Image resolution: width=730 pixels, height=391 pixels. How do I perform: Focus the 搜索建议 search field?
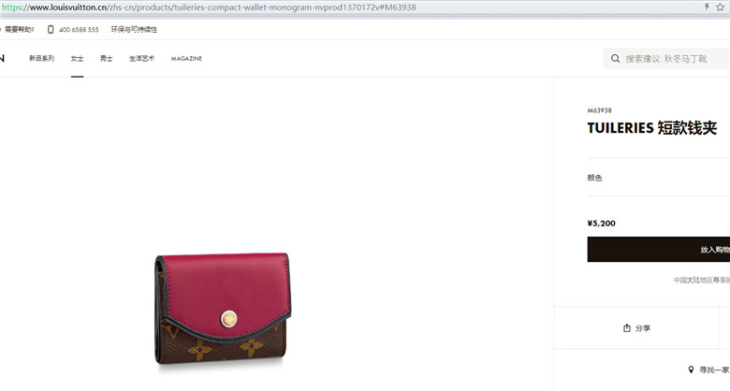(x=666, y=59)
